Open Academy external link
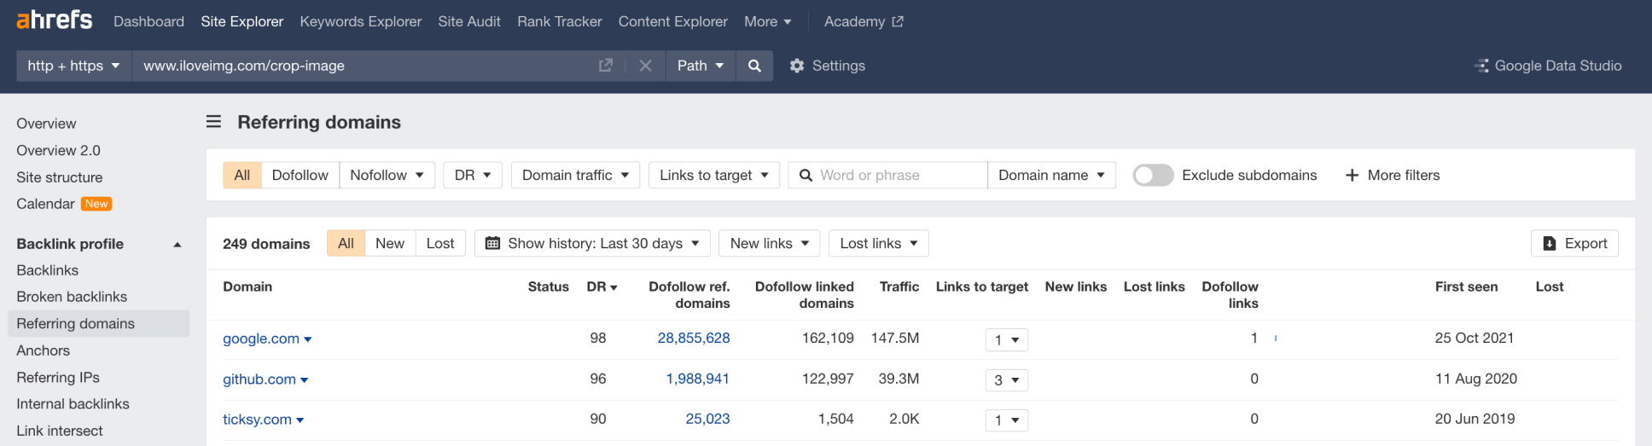The image size is (1652, 446). [864, 21]
